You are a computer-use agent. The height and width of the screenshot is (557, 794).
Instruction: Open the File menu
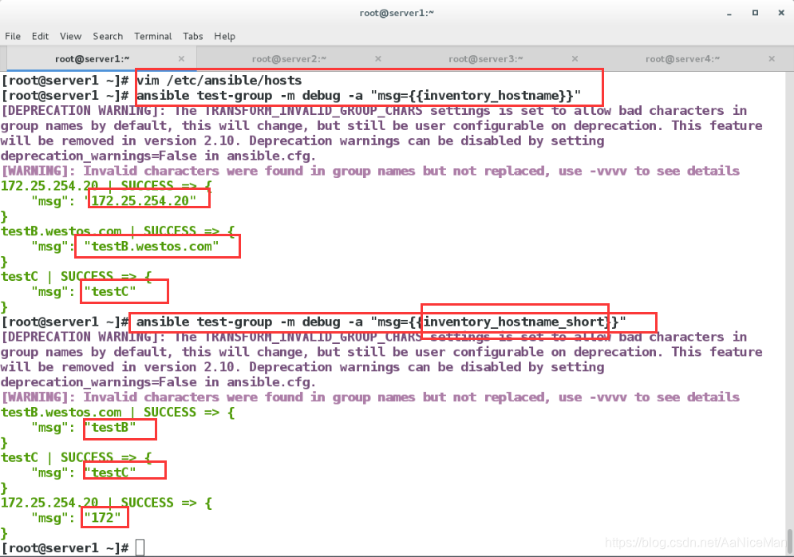point(13,37)
